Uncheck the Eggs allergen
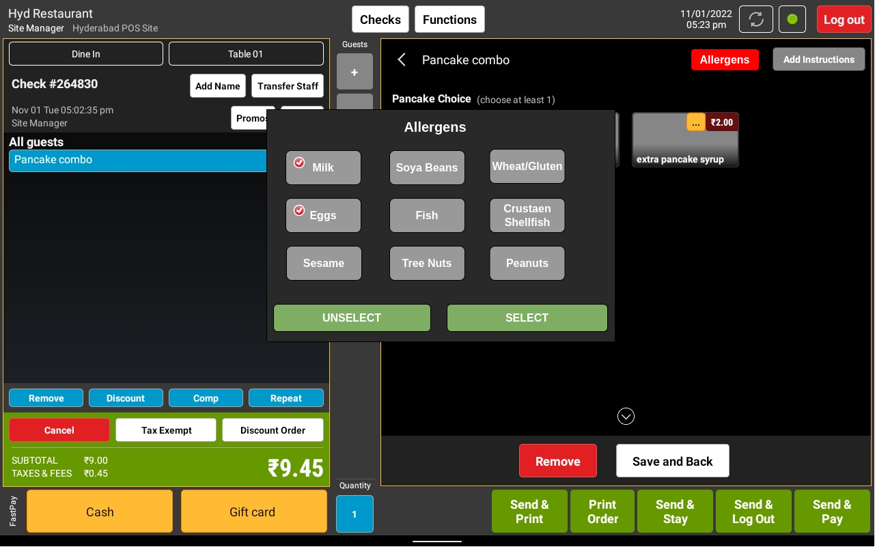This screenshot has width=875, height=547. pyautogui.click(x=323, y=216)
